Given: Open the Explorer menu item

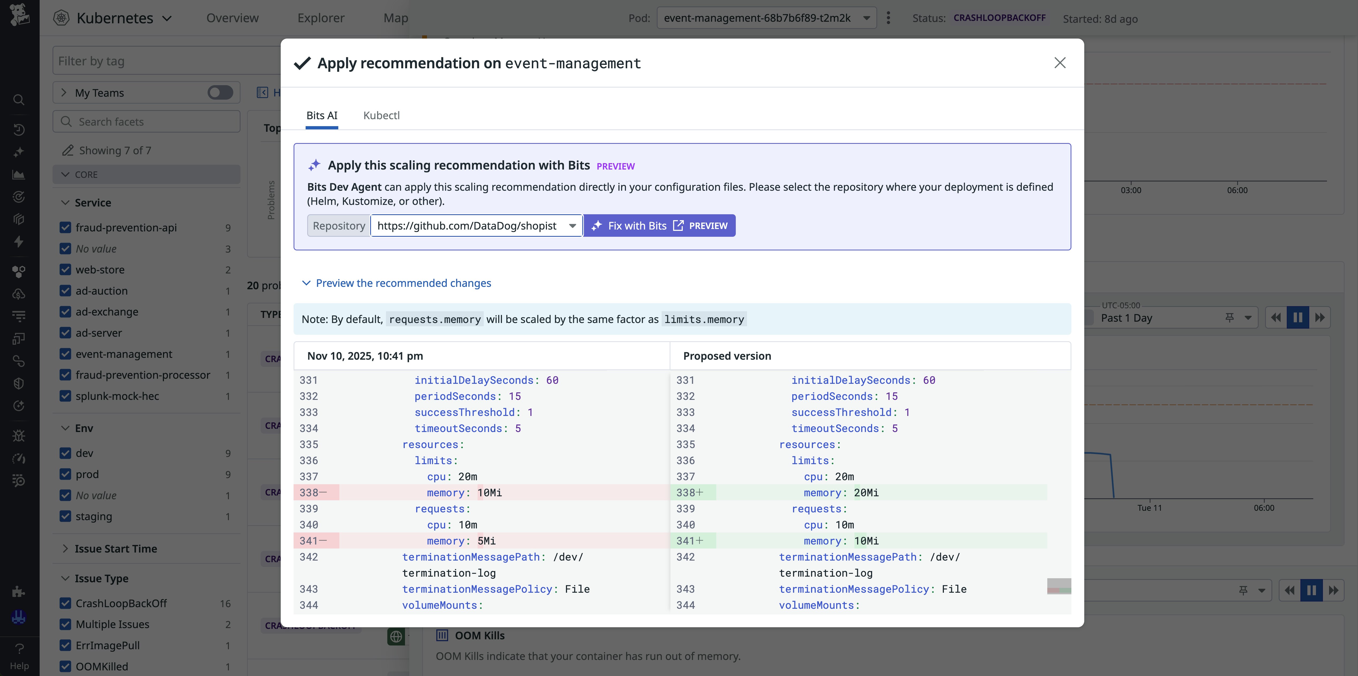Looking at the screenshot, I should pos(321,17).
